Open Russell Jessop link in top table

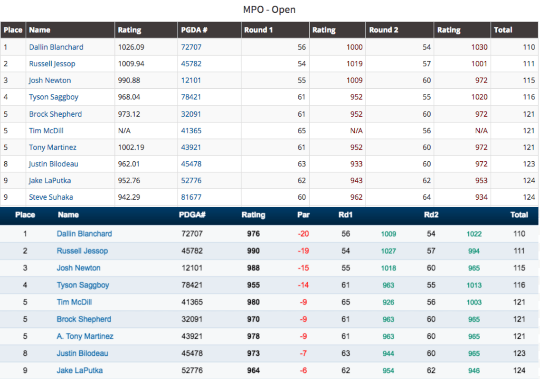click(x=52, y=64)
